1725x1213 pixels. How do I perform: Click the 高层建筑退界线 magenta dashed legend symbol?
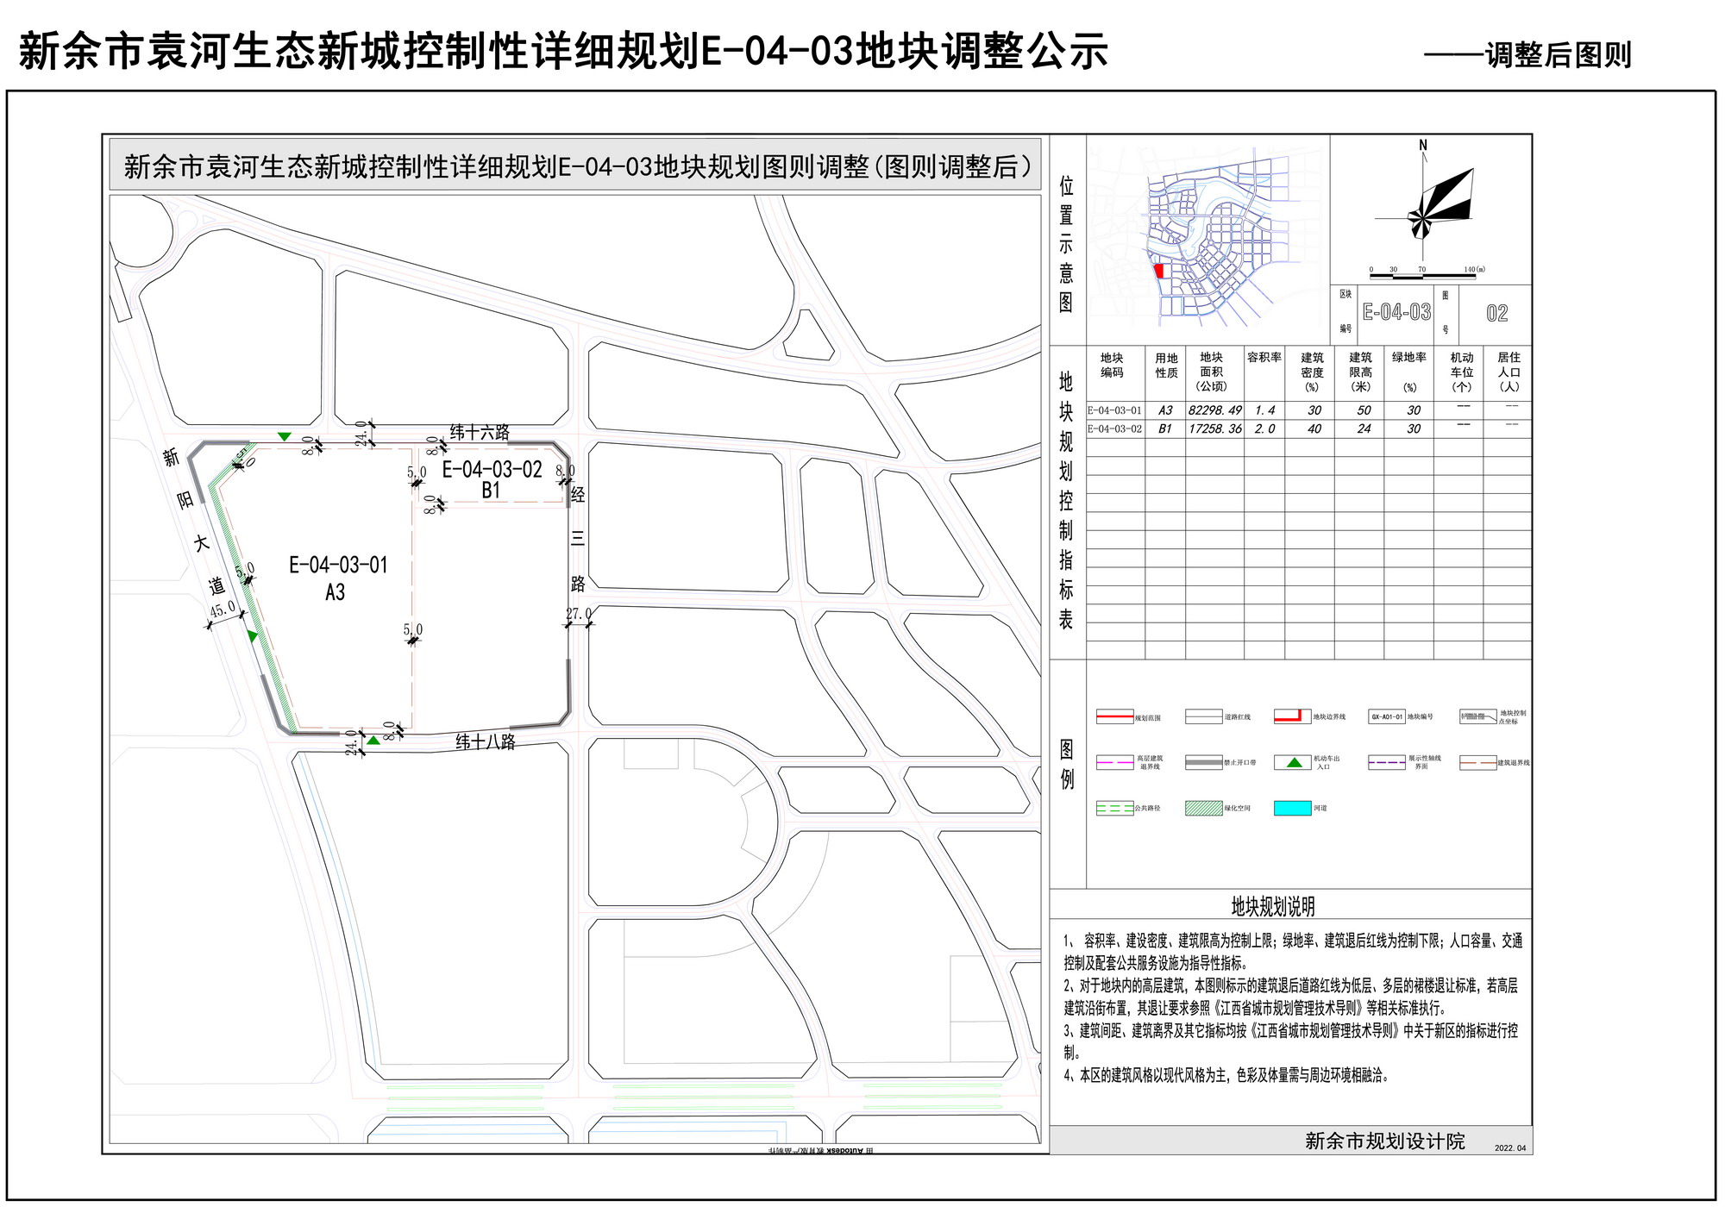(x=1114, y=762)
